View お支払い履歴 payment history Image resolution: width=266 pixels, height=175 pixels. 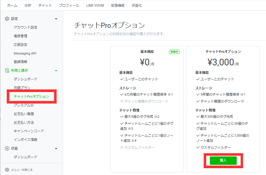click(24, 114)
